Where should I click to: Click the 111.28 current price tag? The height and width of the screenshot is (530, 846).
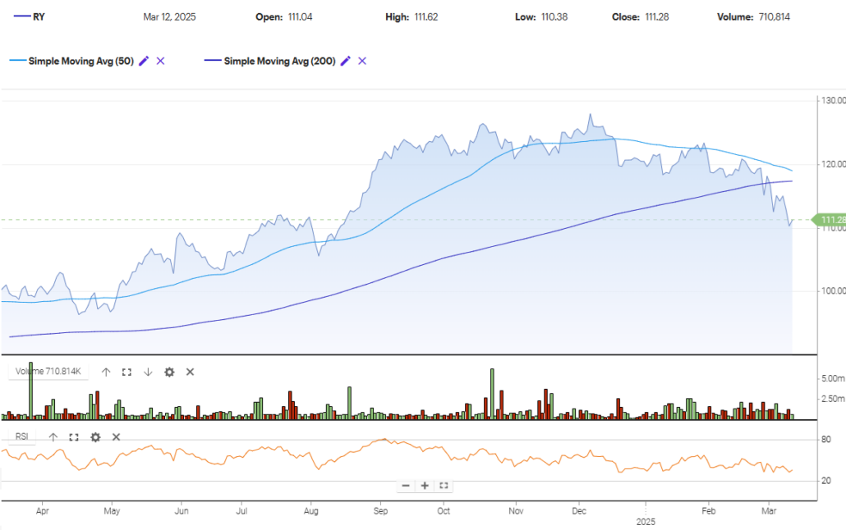point(831,220)
